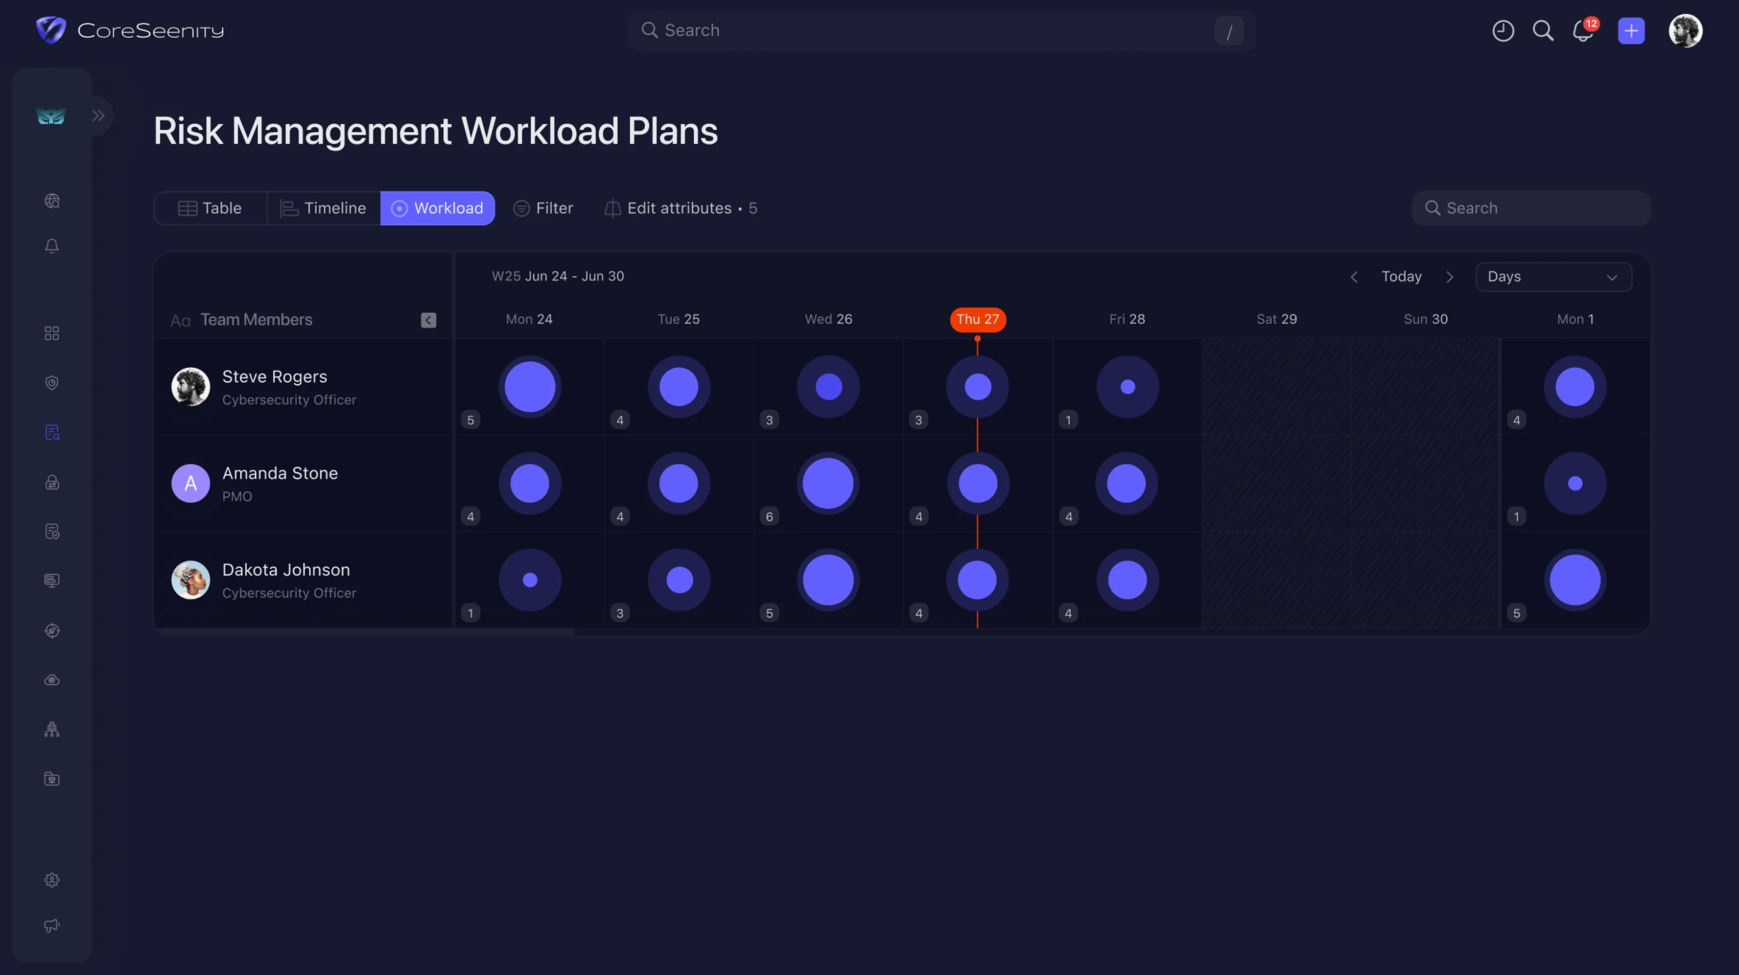Open the megaphone announcements sidebar icon

point(52,926)
